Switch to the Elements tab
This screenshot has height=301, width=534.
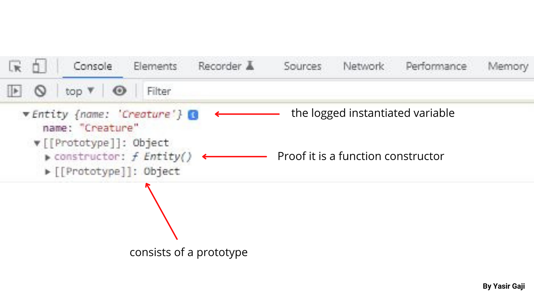click(x=155, y=66)
